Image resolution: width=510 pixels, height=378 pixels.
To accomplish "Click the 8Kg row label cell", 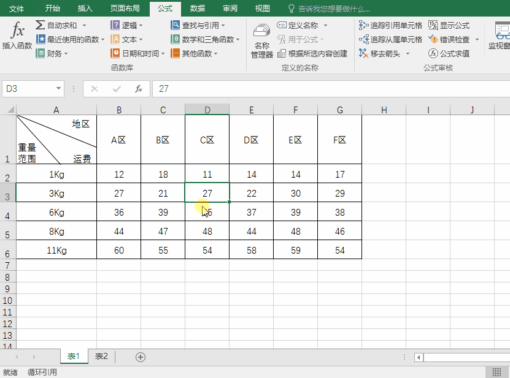I will 56,231.
